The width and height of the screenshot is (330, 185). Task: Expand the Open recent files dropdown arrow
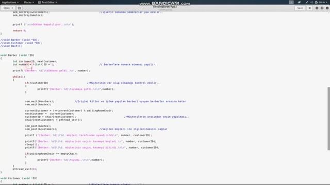[x=12, y=8]
